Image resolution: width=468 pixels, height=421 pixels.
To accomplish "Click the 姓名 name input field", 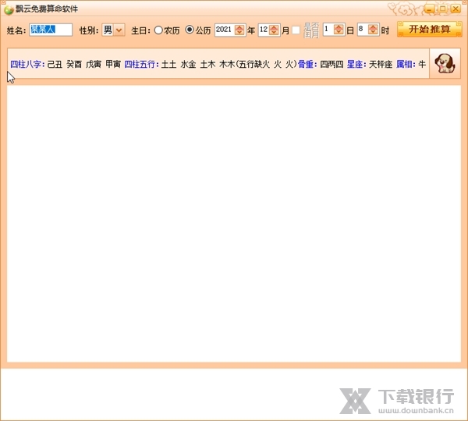I will [51, 30].
